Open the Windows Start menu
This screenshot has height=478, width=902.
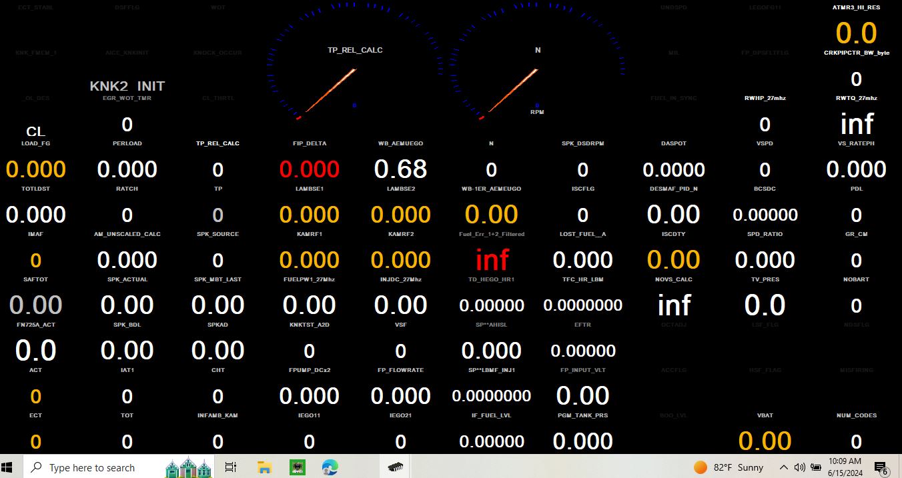(11, 467)
